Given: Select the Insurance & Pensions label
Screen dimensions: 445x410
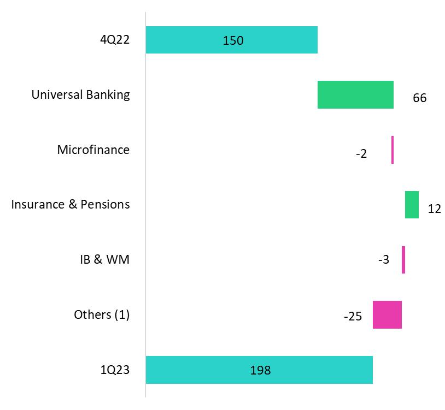Looking at the screenshot, I should point(71,204).
